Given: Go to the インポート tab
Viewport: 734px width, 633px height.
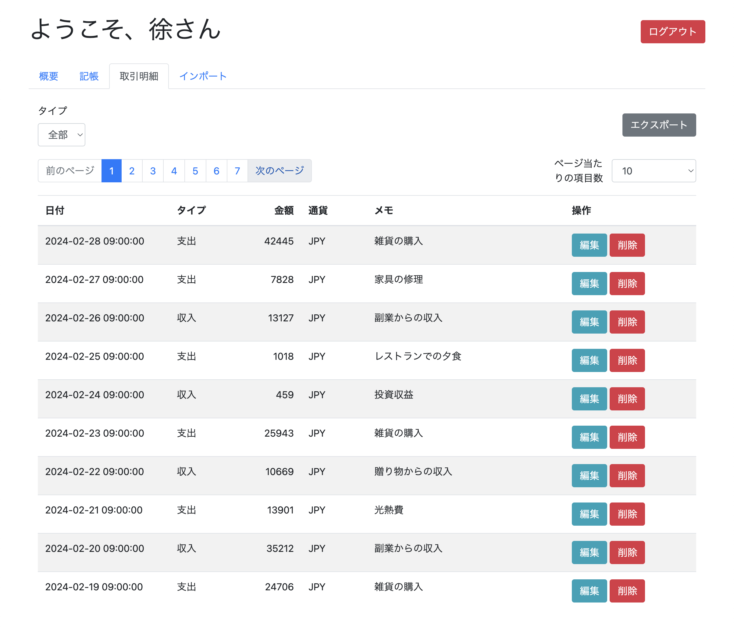Looking at the screenshot, I should [x=203, y=76].
